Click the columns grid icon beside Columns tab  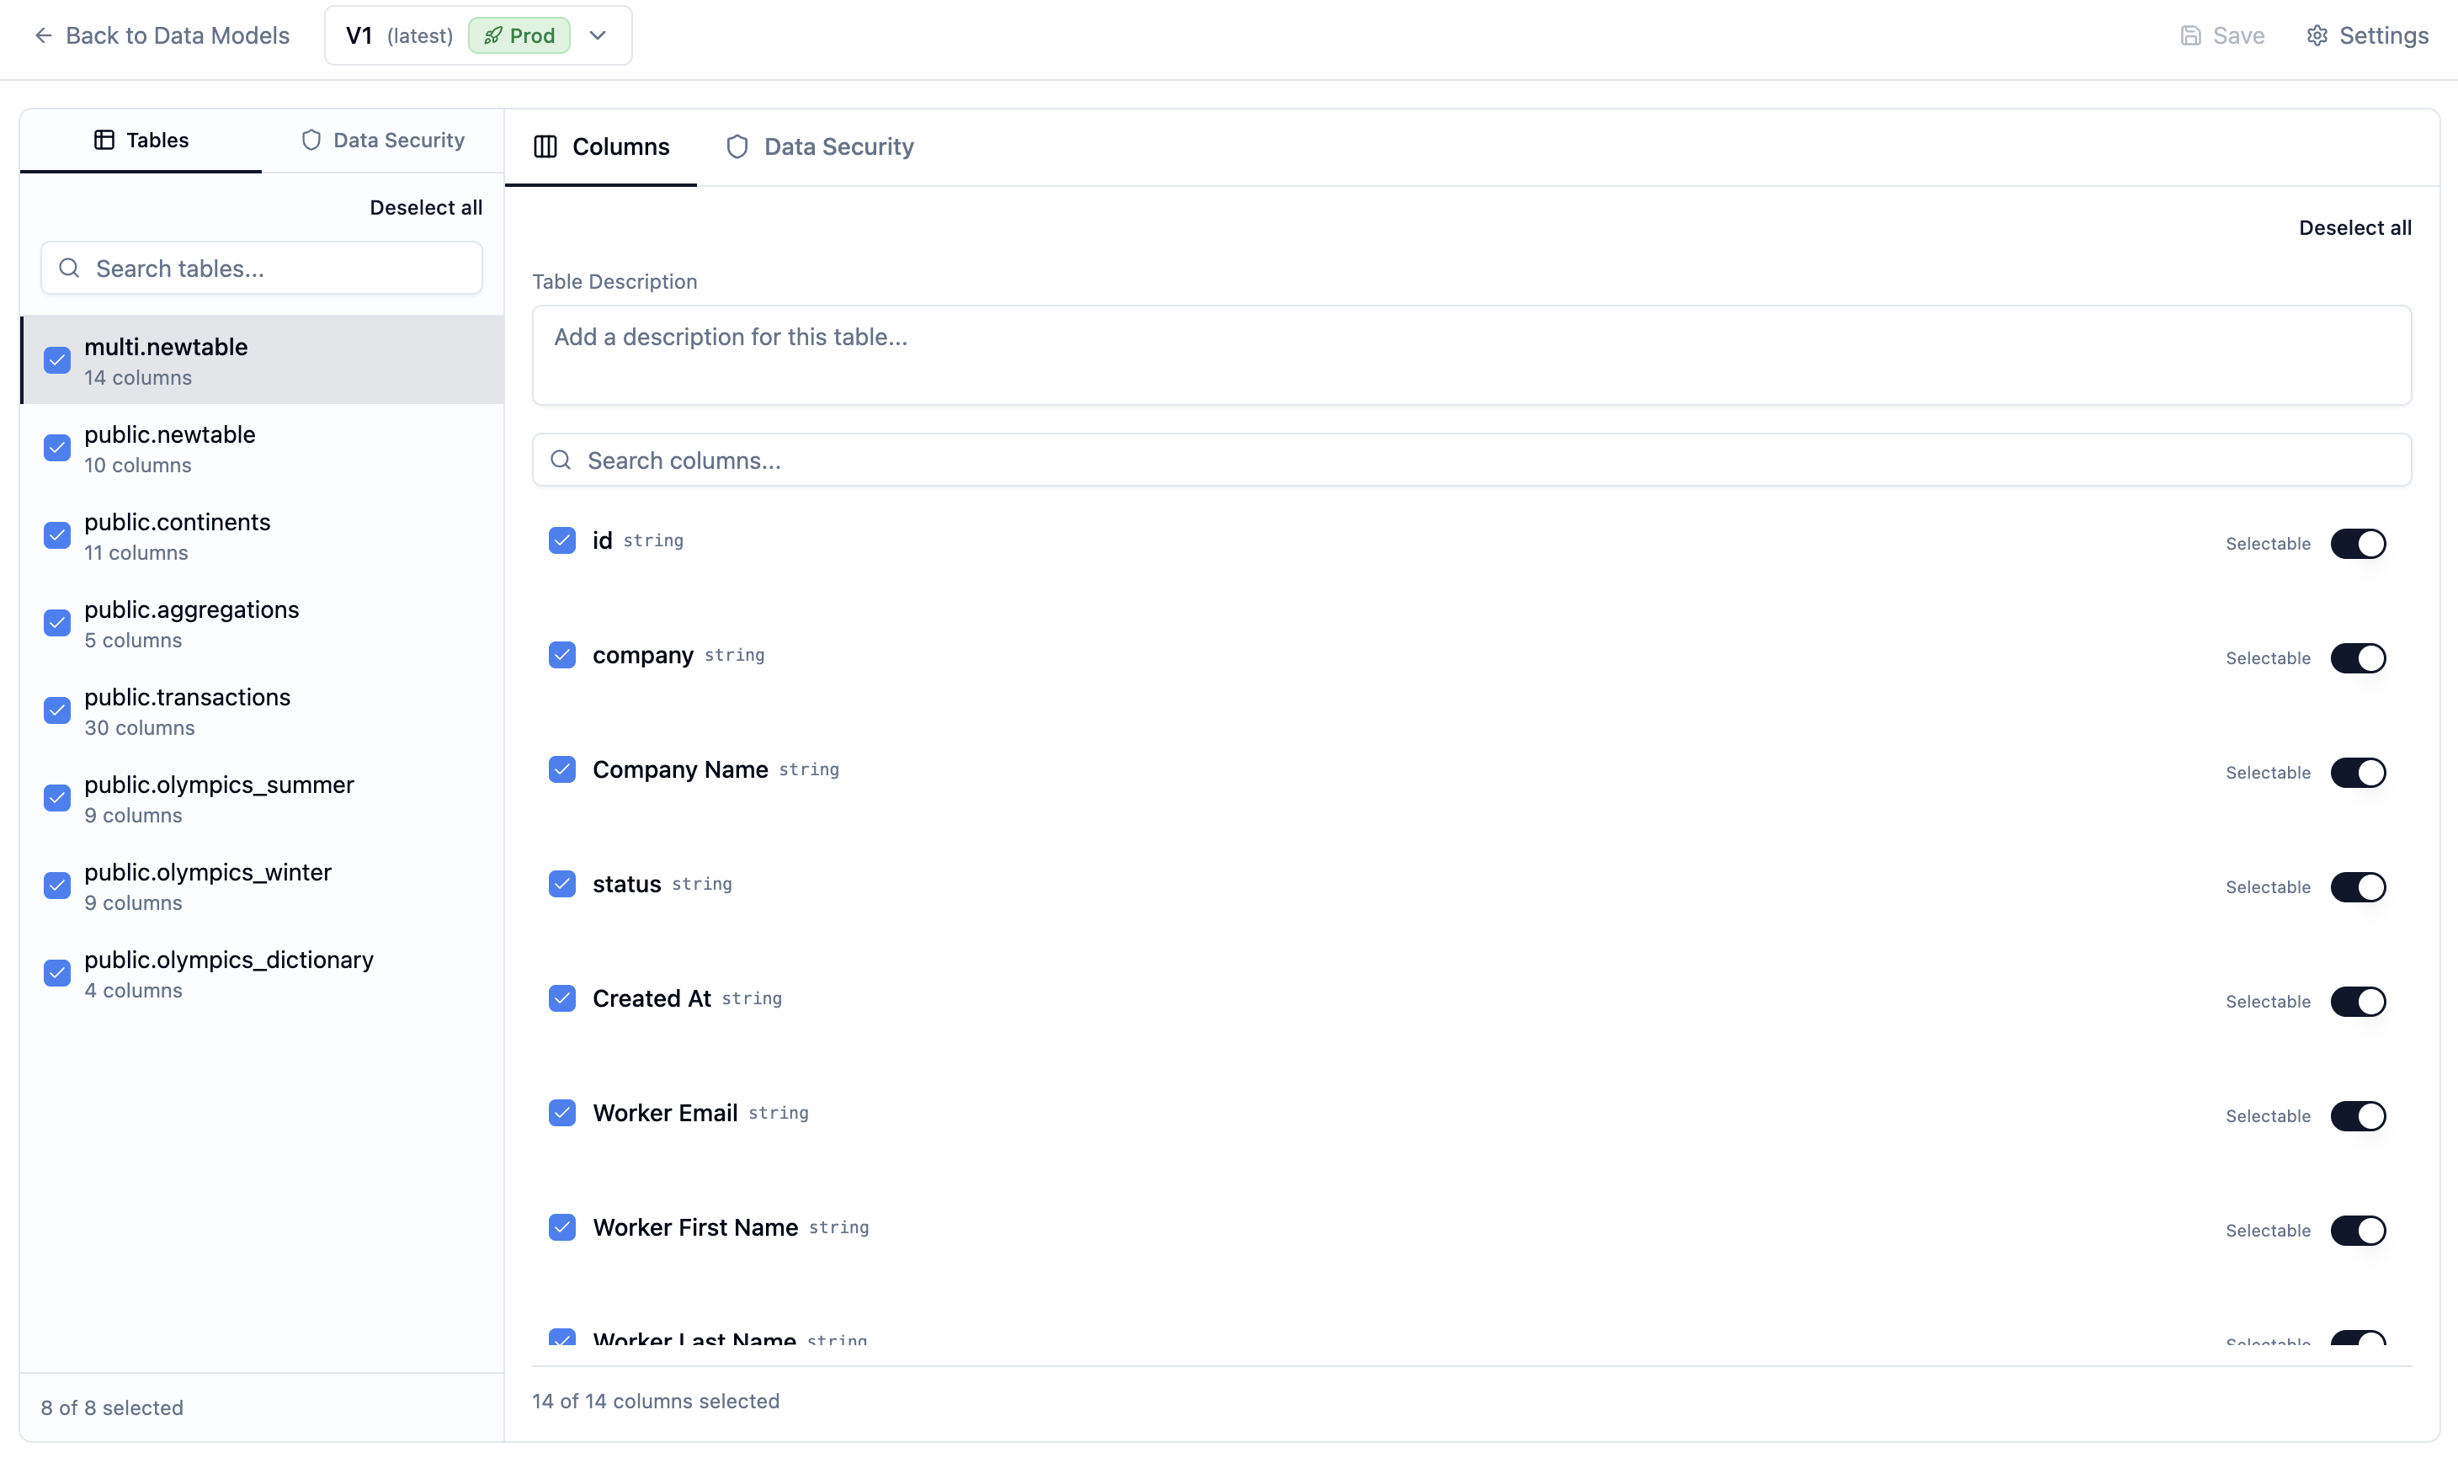click(x=545, y=147)
